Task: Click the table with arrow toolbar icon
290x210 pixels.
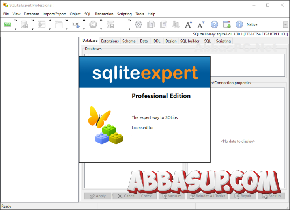Action: 41,24
